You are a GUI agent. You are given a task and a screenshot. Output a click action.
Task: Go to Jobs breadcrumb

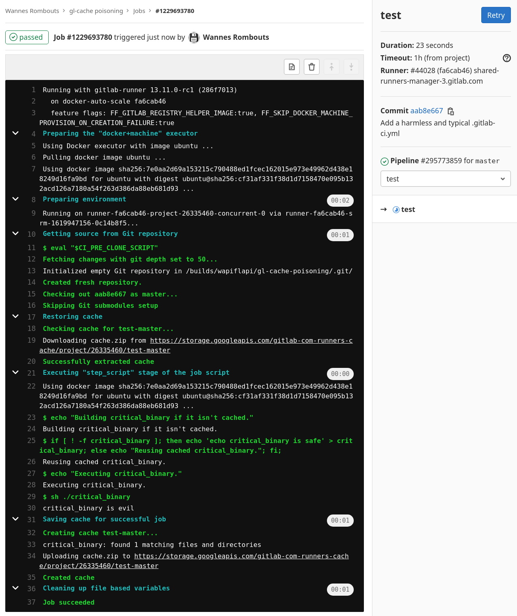[139, 11]
